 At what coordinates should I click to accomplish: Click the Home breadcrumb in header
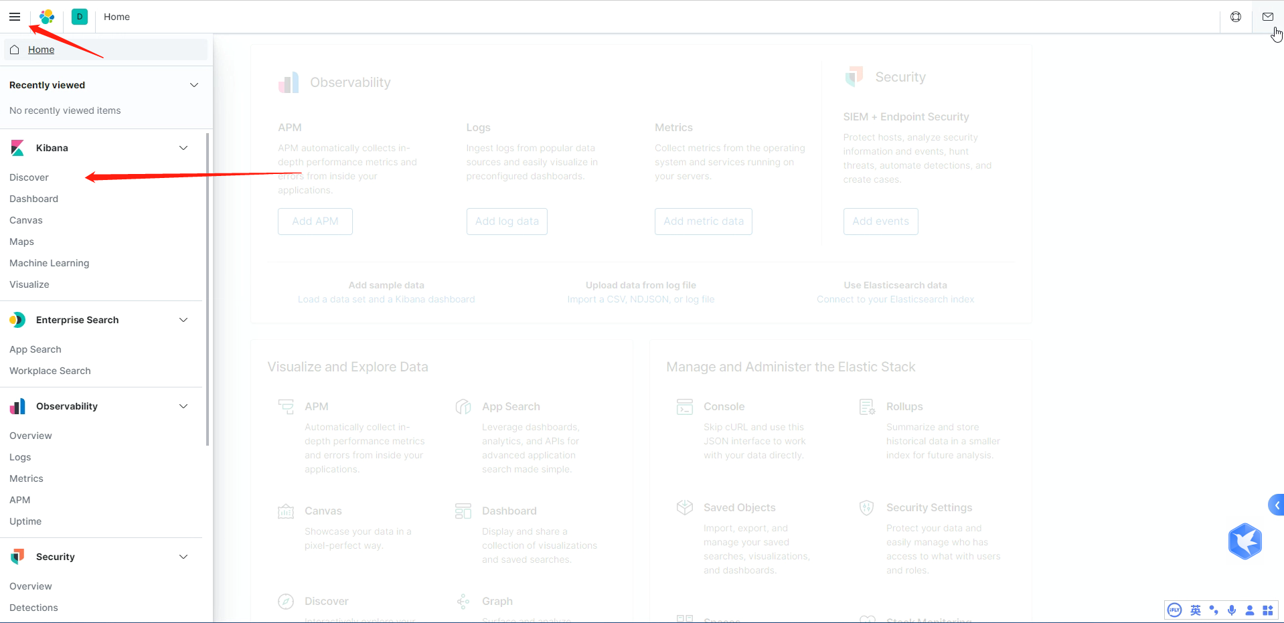[x=116, y=17]
